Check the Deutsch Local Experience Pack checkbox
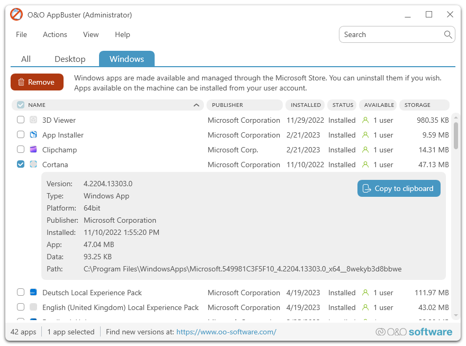466x346 pixels. coord(21,292)
